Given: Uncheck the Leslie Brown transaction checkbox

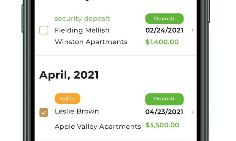Looking at the screenshot, I should coord(44,112).
